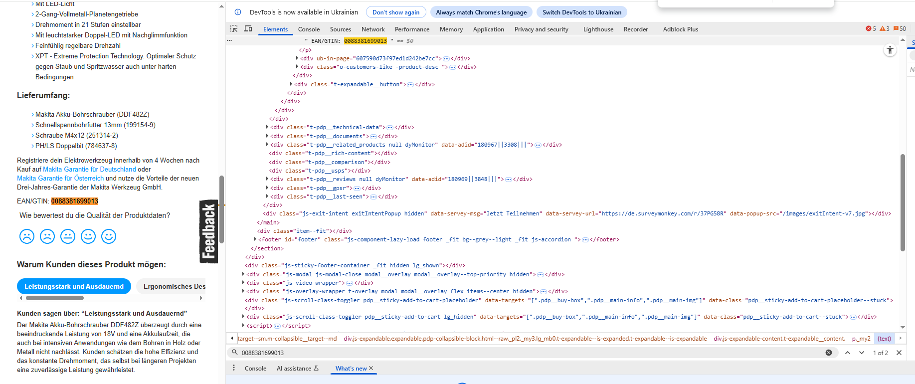The image size is (915, 384).
Task: Go to previous search result arrow
Action: [848, 353]
